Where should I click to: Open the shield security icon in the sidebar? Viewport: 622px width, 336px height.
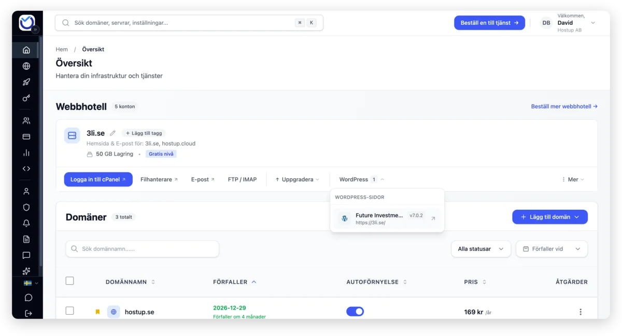[x=26, y=207]
